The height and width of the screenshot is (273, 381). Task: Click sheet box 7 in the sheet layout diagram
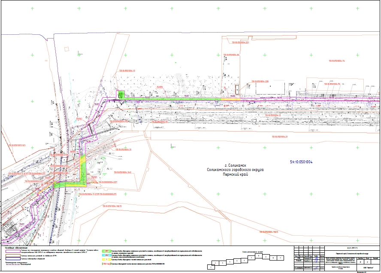click(251, 258)
